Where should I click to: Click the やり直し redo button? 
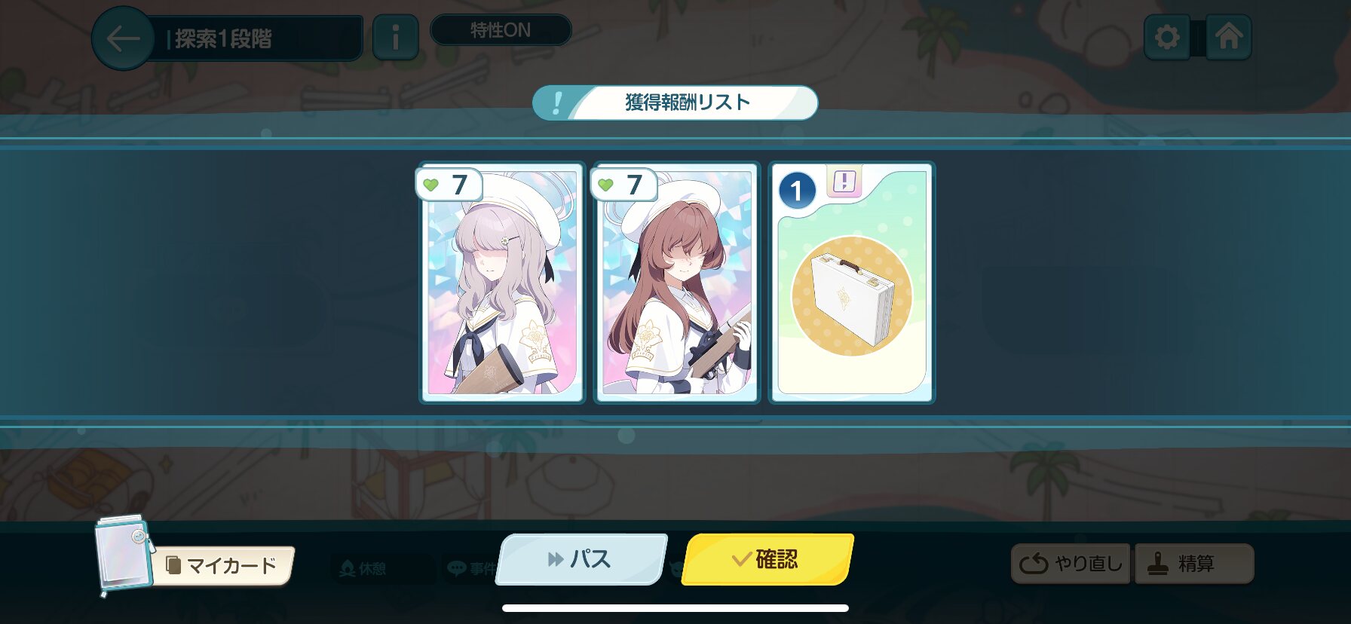pyautogui.click(x=1071, y=563)
